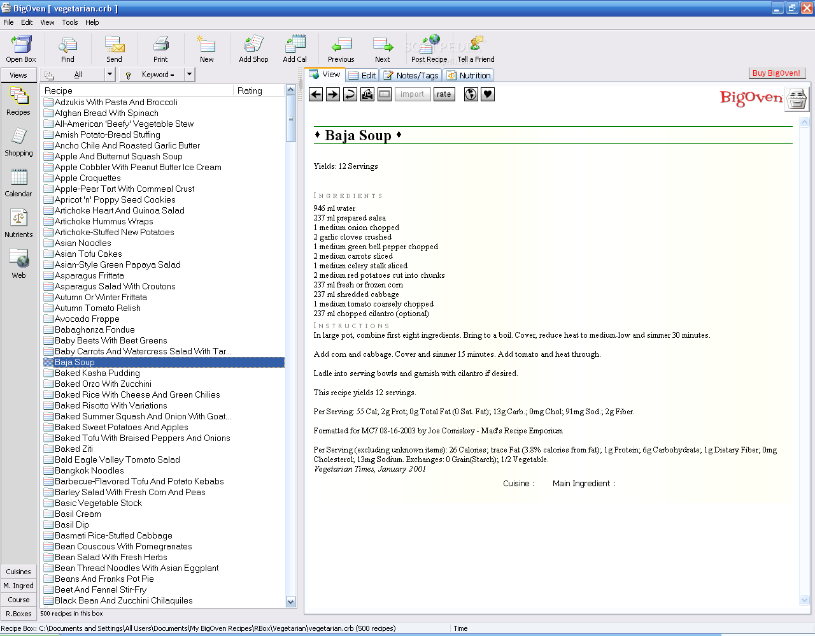Click the recipe list scrollbar thumb

291,119
